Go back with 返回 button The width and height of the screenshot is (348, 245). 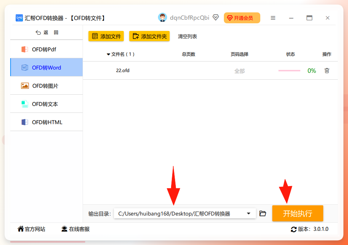[x=47, y=32]
